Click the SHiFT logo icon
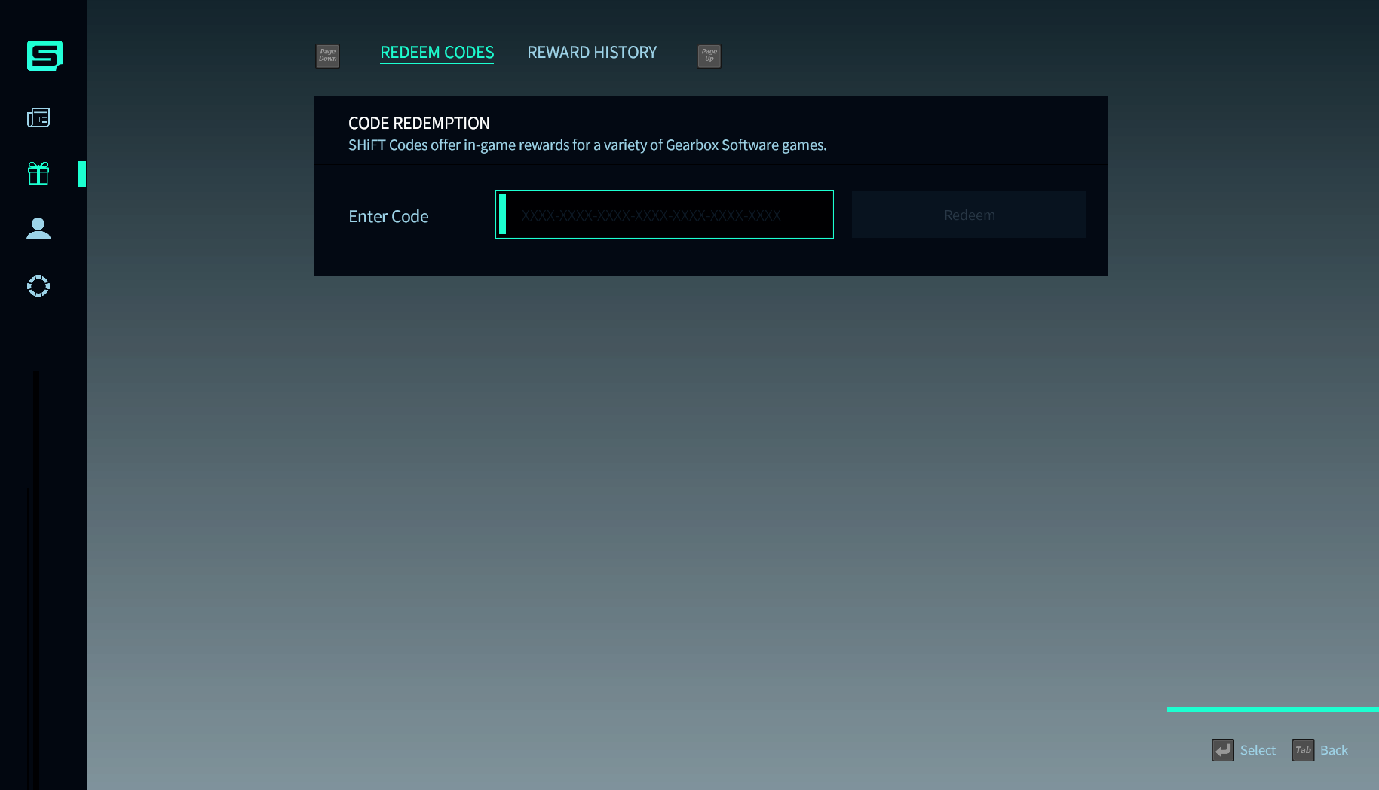Viewport: 1379px width, 790px height. (x=44, y=56)
